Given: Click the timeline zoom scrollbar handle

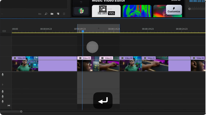Looking at the screenshot, I should (x=21, y=112).
